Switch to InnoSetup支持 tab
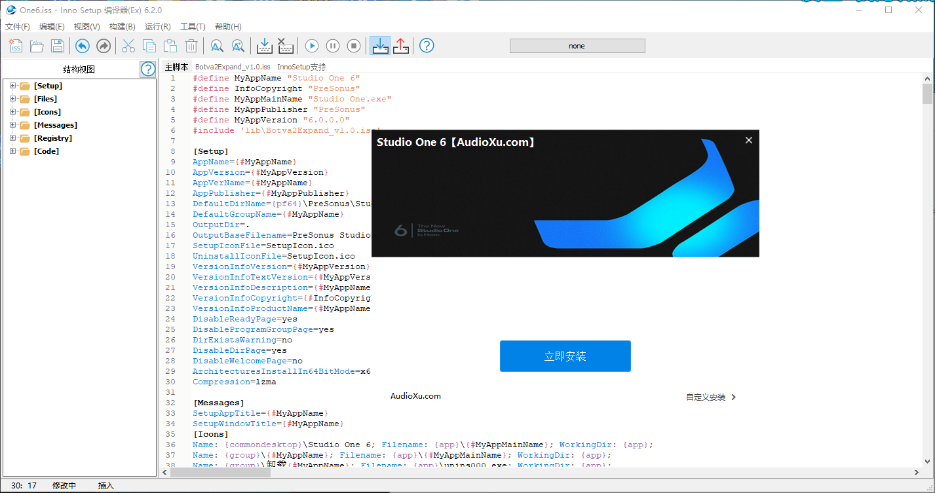This screenshot has height=493, width=935. [x=301, y=67]
